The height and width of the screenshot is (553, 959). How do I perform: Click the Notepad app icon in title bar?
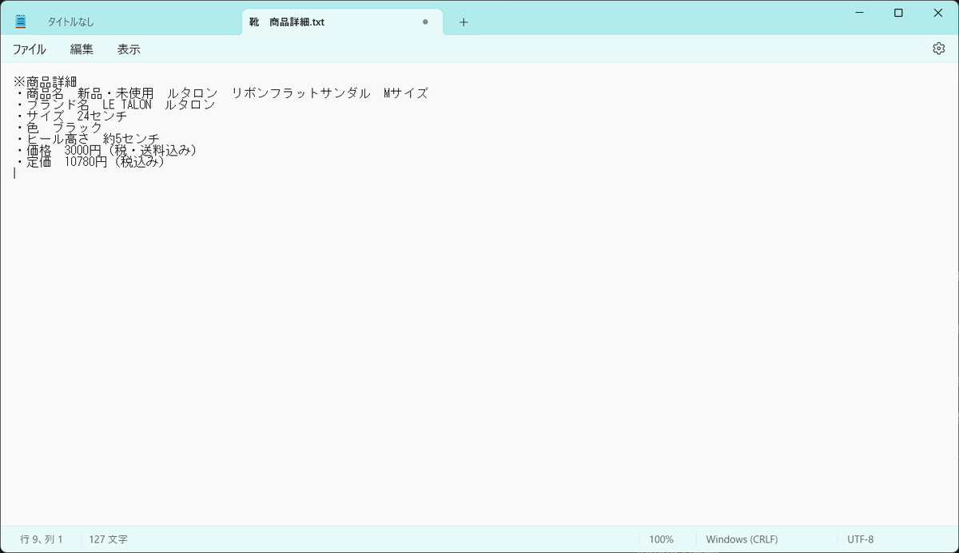pos(20,22)
